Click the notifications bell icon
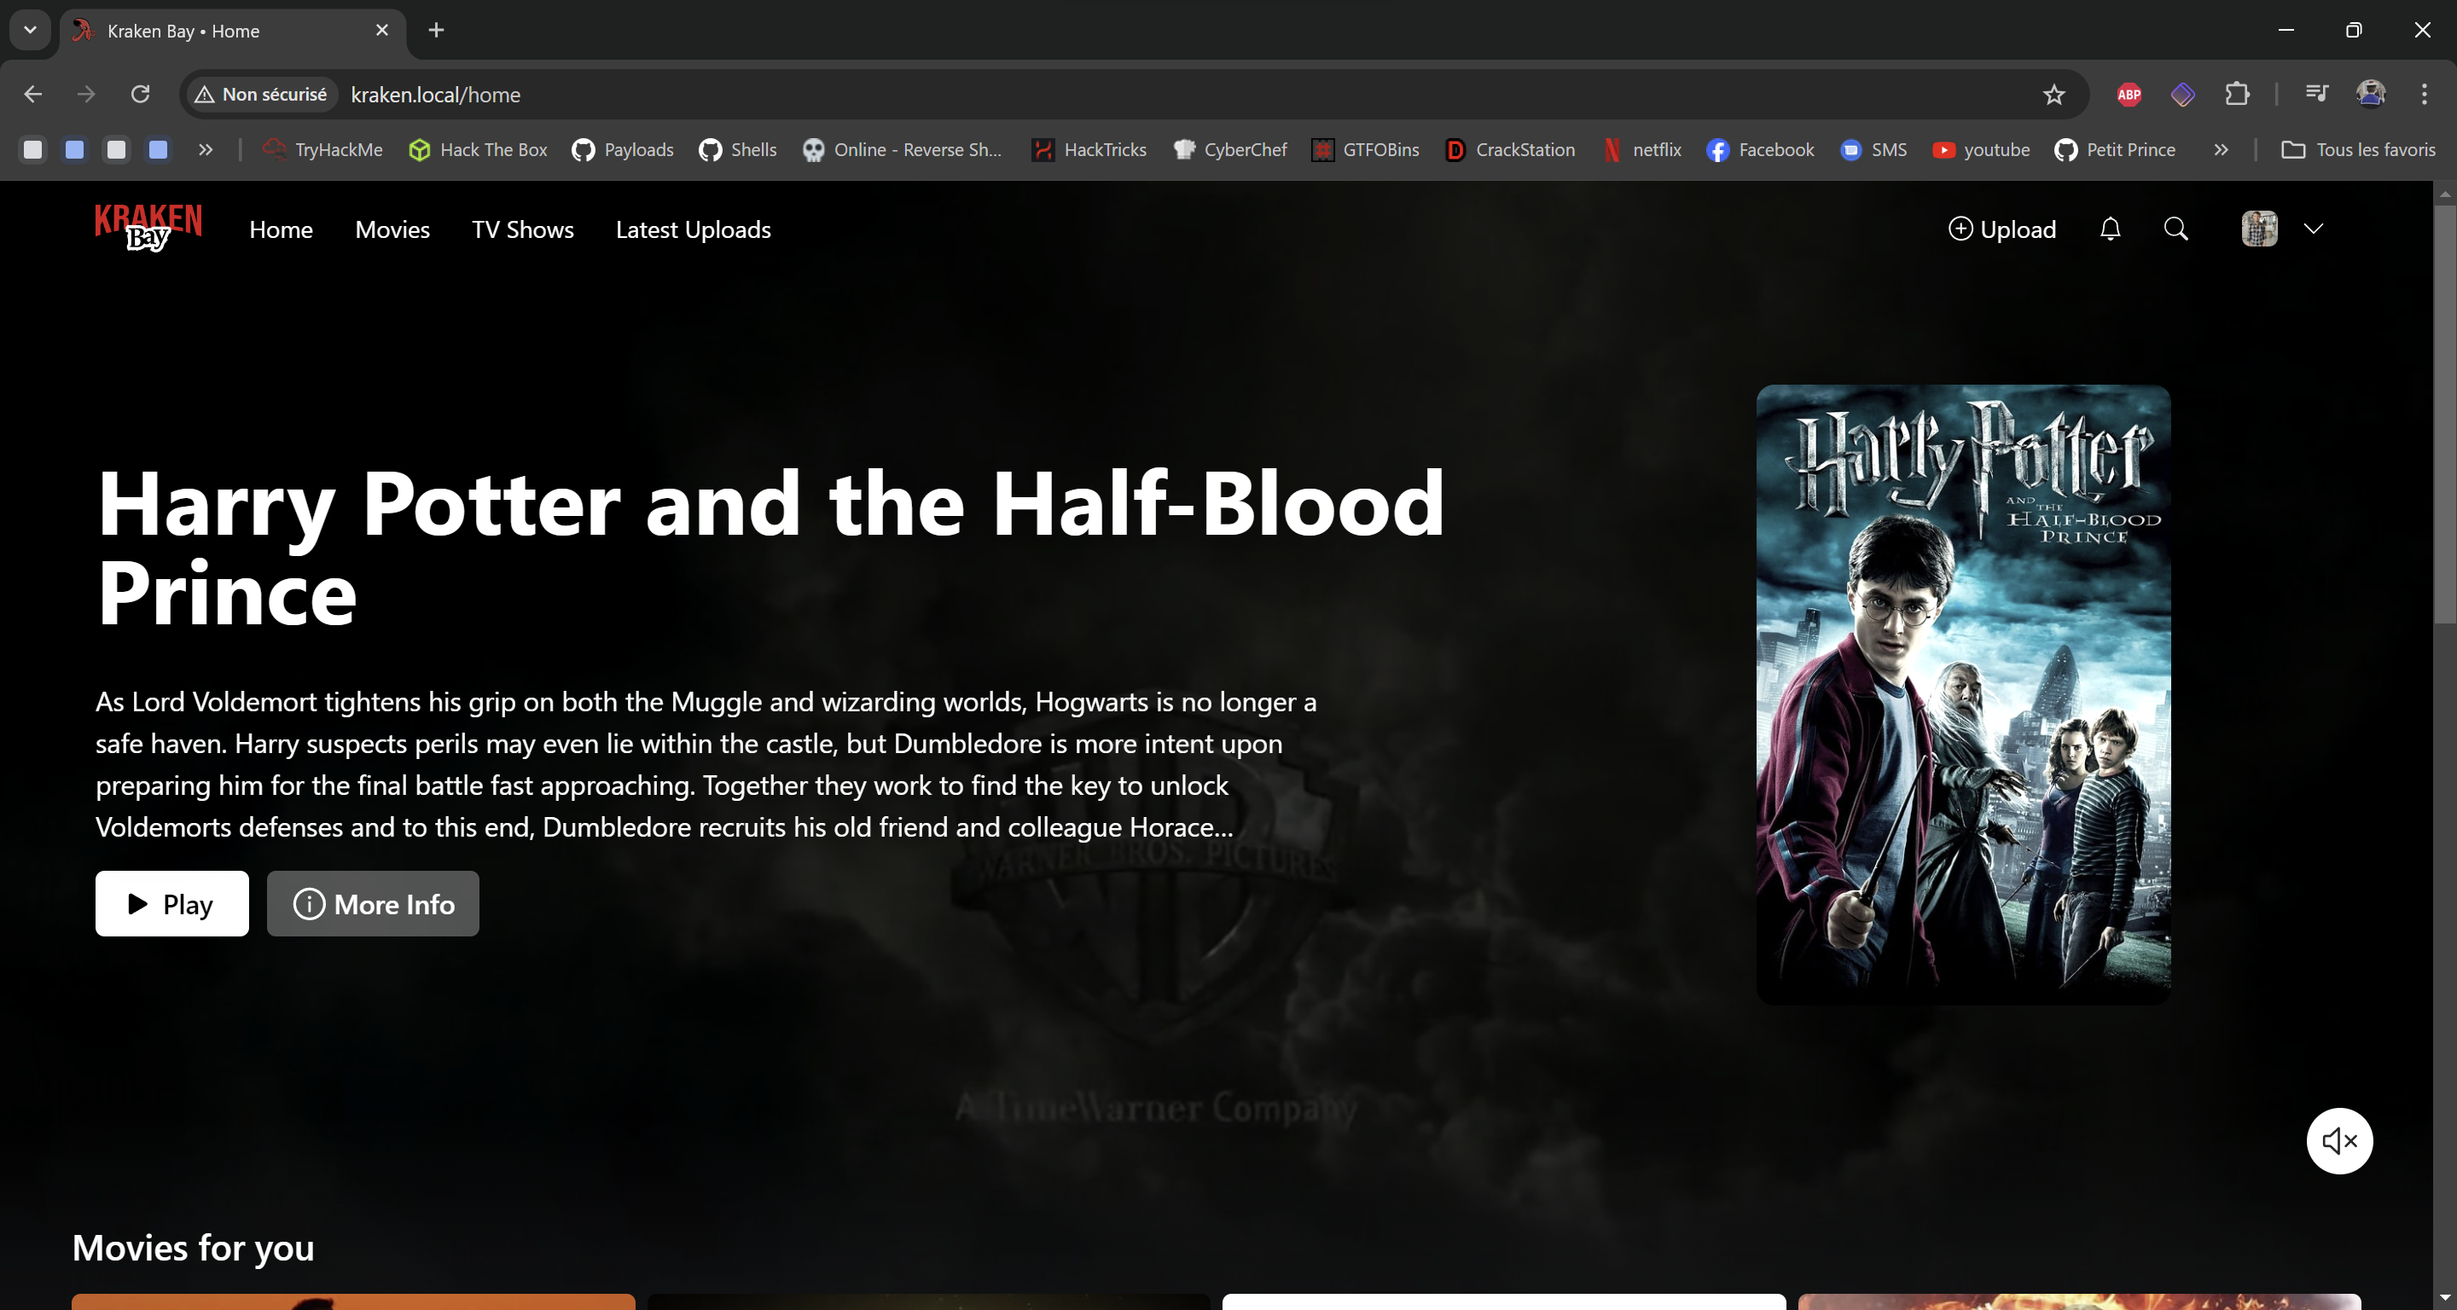Screen dimensions: 2457x1310 (x=2110, y=229)
